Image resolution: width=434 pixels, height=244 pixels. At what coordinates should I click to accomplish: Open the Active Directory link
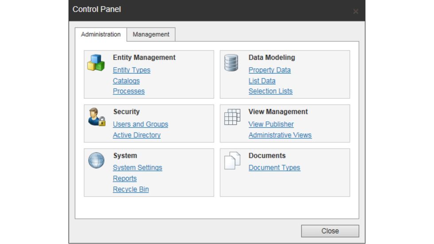coord(136,135)
